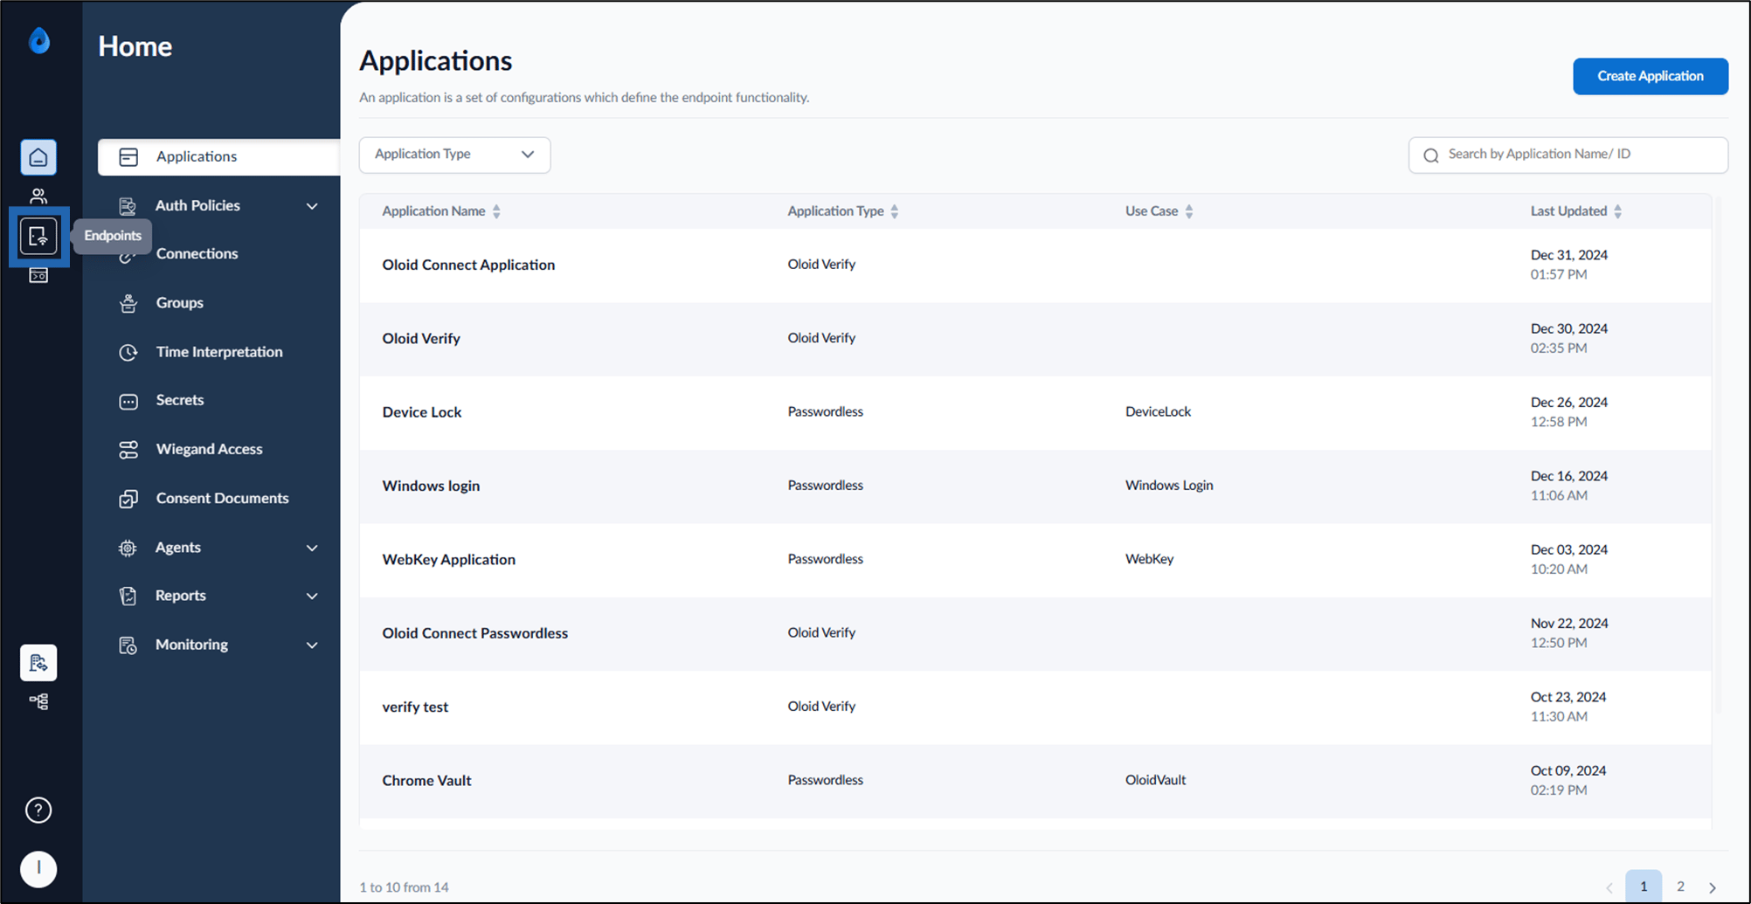Focus the Search by Application Name field

coord(1568,155)
